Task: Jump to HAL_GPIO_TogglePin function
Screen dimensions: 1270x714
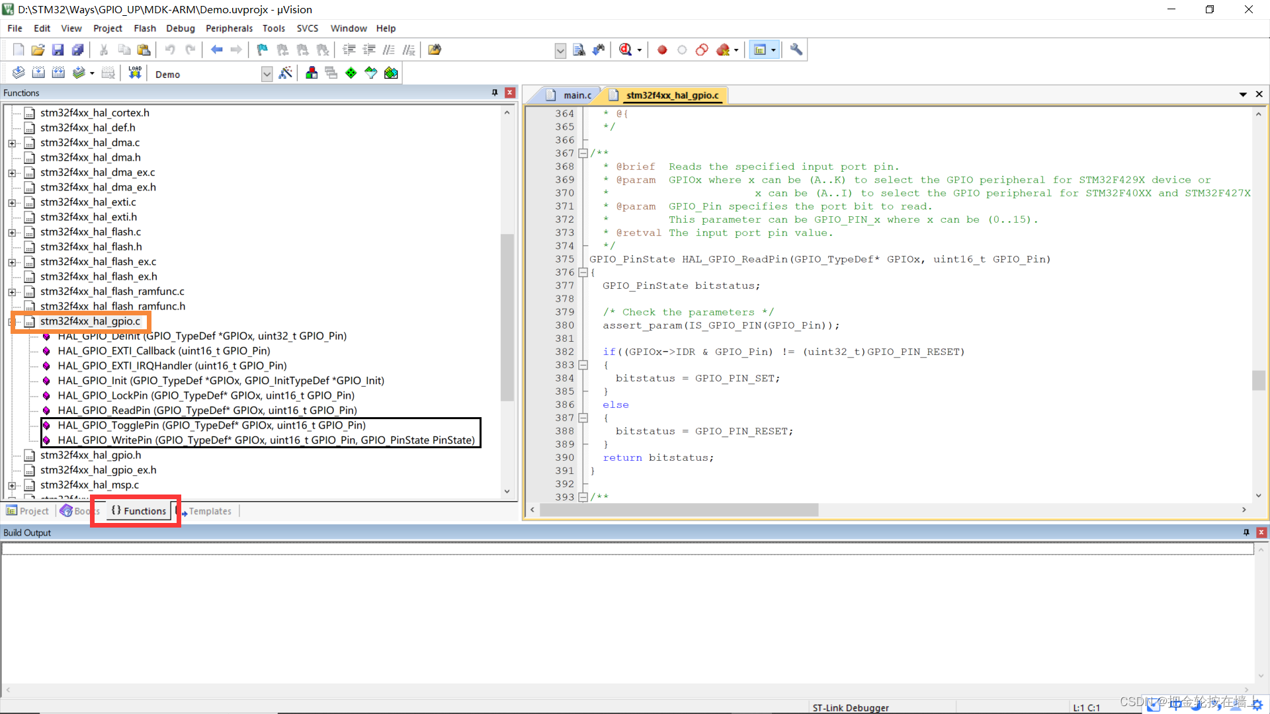Action: tap(212, 425)
